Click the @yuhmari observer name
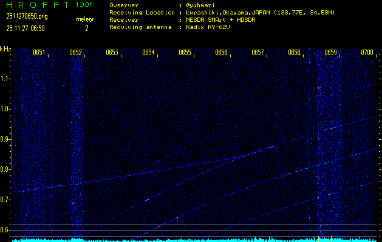This screenshot has width=382, height=242. click(x=202, y=5)
